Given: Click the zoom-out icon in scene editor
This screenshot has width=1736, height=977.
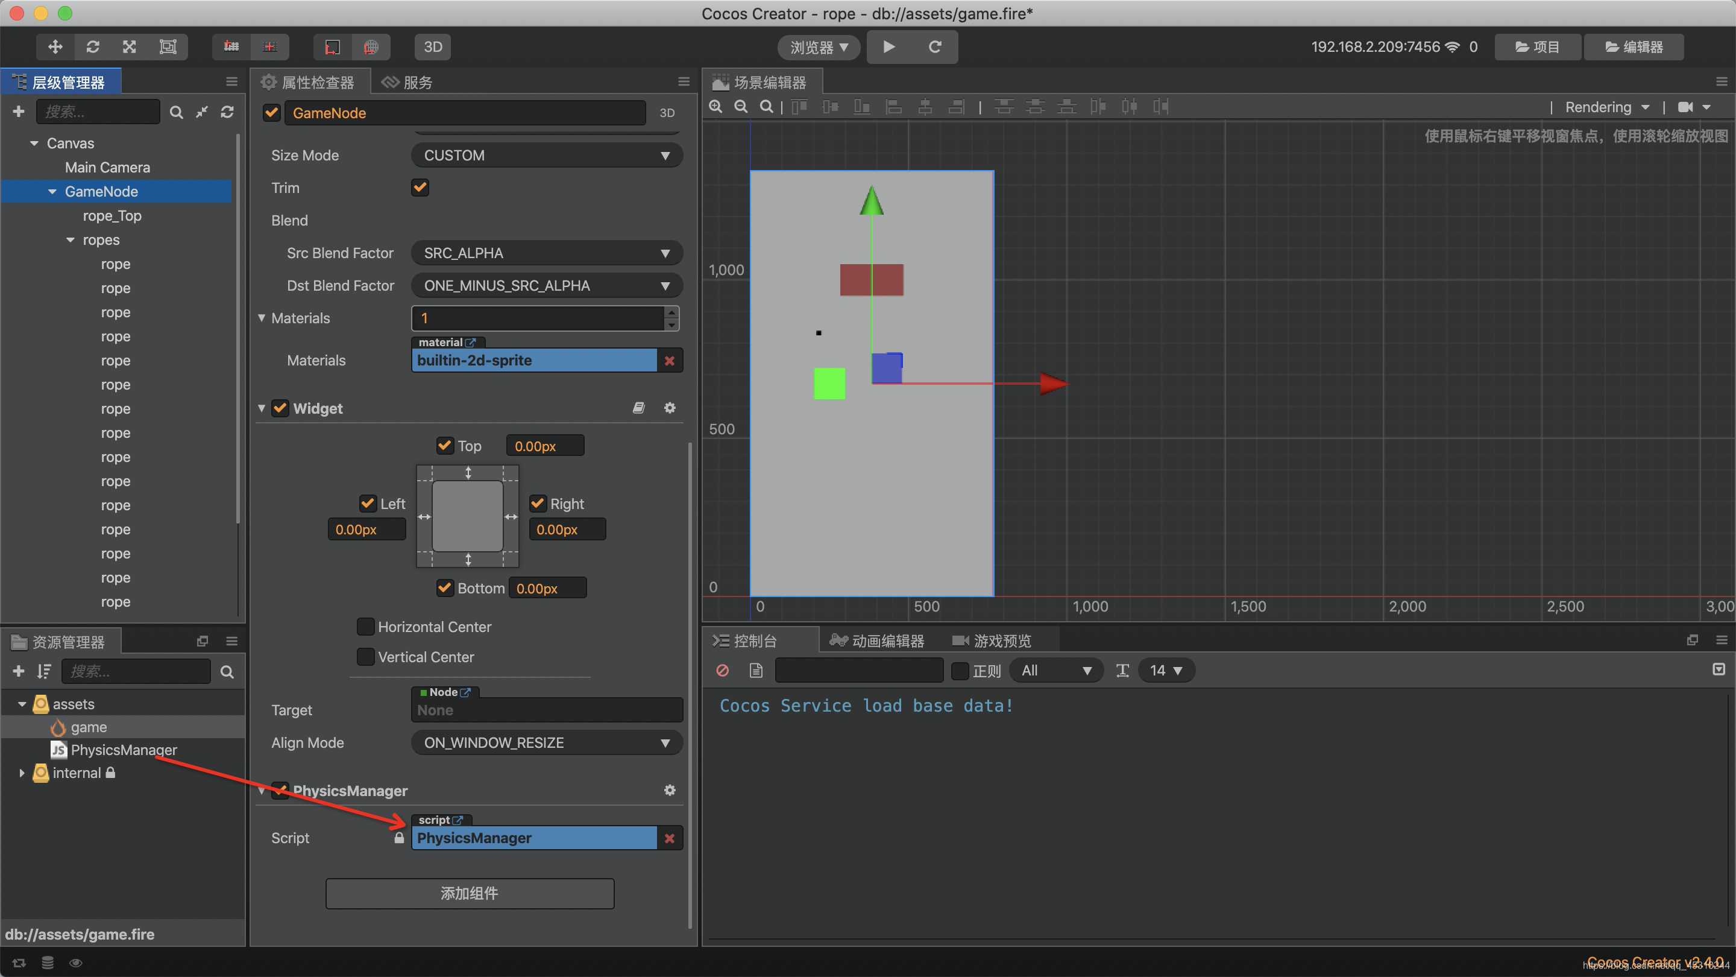Looking at the screenshot, I should pos(741,109).
